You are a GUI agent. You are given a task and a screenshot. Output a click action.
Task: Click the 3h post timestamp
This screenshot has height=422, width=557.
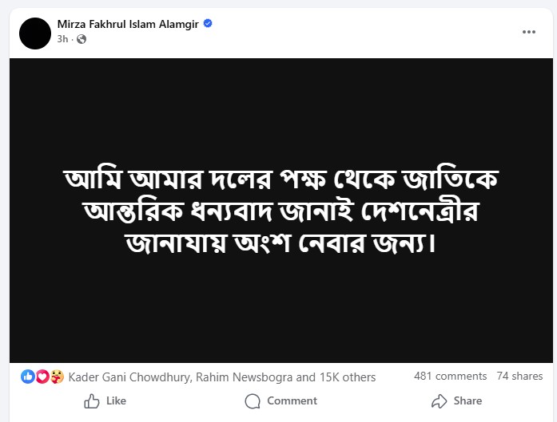[63, 39]
